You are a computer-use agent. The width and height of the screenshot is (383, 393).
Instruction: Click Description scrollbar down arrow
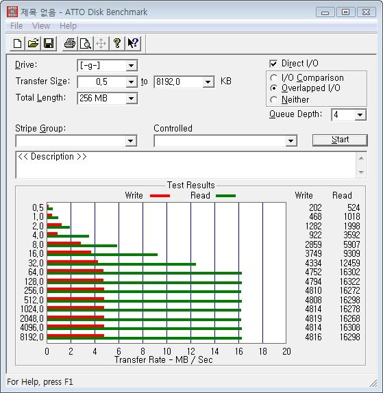361,172
